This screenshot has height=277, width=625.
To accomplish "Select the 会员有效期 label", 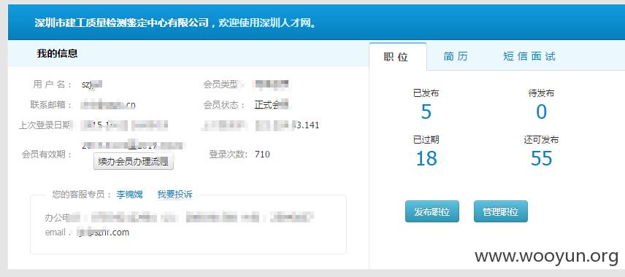I will pyautogui.click(x=47, y=155).
